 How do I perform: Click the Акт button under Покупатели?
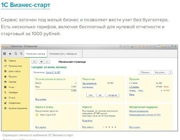tap(100, 95)
